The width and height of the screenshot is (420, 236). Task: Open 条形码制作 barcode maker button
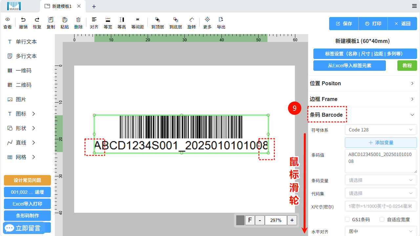27,216
